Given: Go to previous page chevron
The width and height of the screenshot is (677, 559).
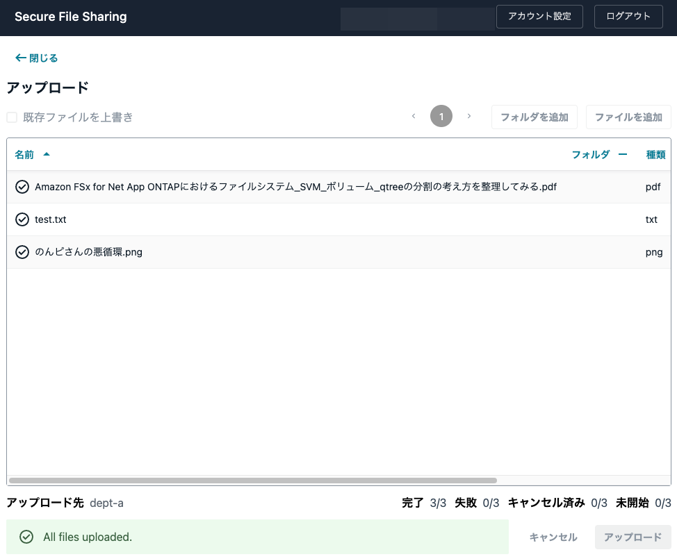Looking at the screenshot, I should [x=414, y=116].
